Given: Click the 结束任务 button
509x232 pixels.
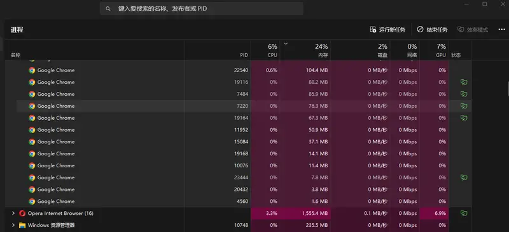Looking at the screenshot, I should click(432, 30).
